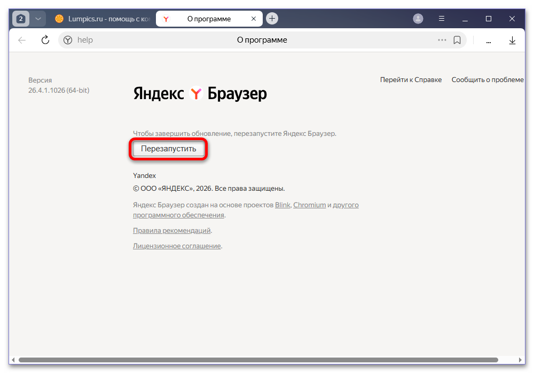
Task: Click the Yandex label text
Action: point(144,176)
